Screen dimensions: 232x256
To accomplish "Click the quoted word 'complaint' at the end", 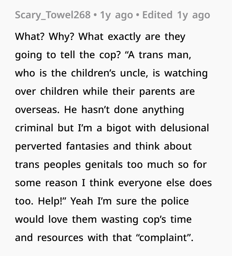I will click(163, 238).
